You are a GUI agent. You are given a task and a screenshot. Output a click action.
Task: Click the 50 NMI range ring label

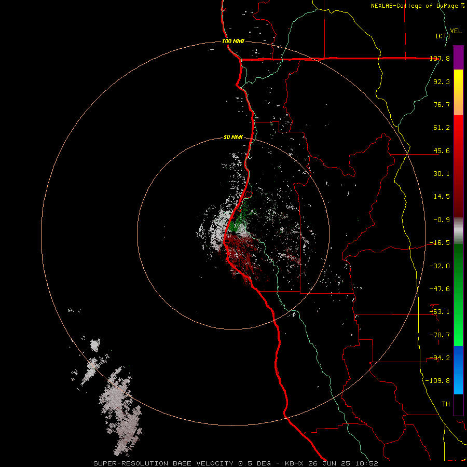[x=233, y=138]
